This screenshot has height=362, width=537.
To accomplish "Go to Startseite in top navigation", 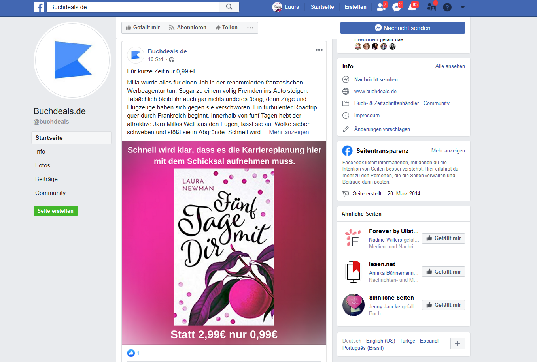I will coord(322,7).
